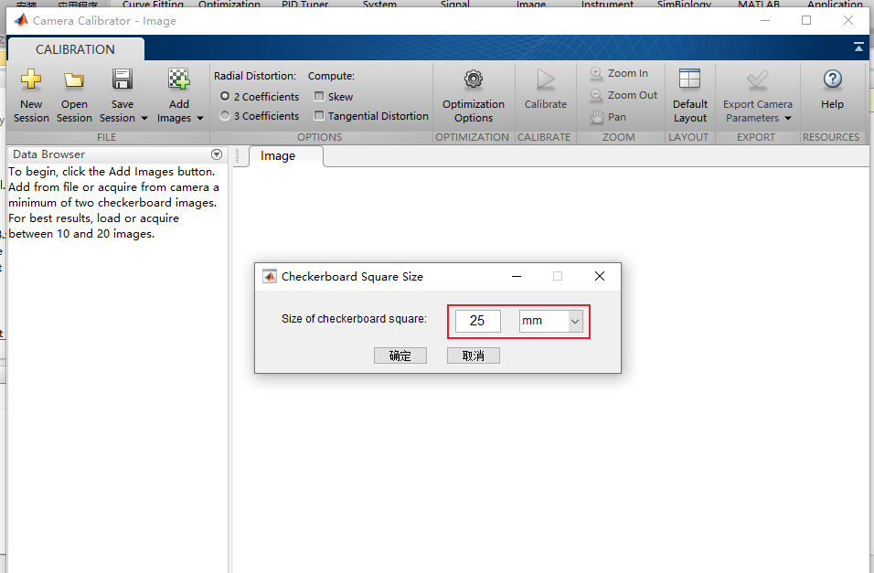Open Session folder icon
Viewport: 874px width, 573px height.
point(73,80)
